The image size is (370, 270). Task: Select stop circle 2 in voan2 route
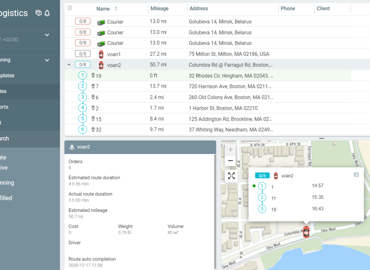82,86
